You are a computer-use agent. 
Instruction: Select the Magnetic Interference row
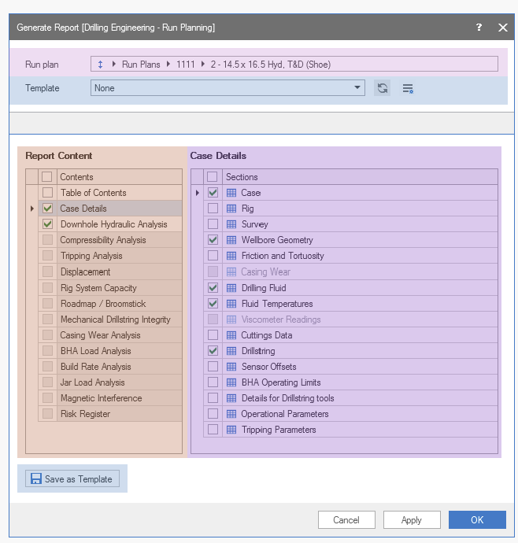coord(110,398)
